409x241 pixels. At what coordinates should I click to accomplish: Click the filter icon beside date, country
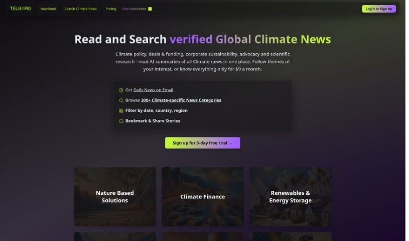(x=121, y=110)
